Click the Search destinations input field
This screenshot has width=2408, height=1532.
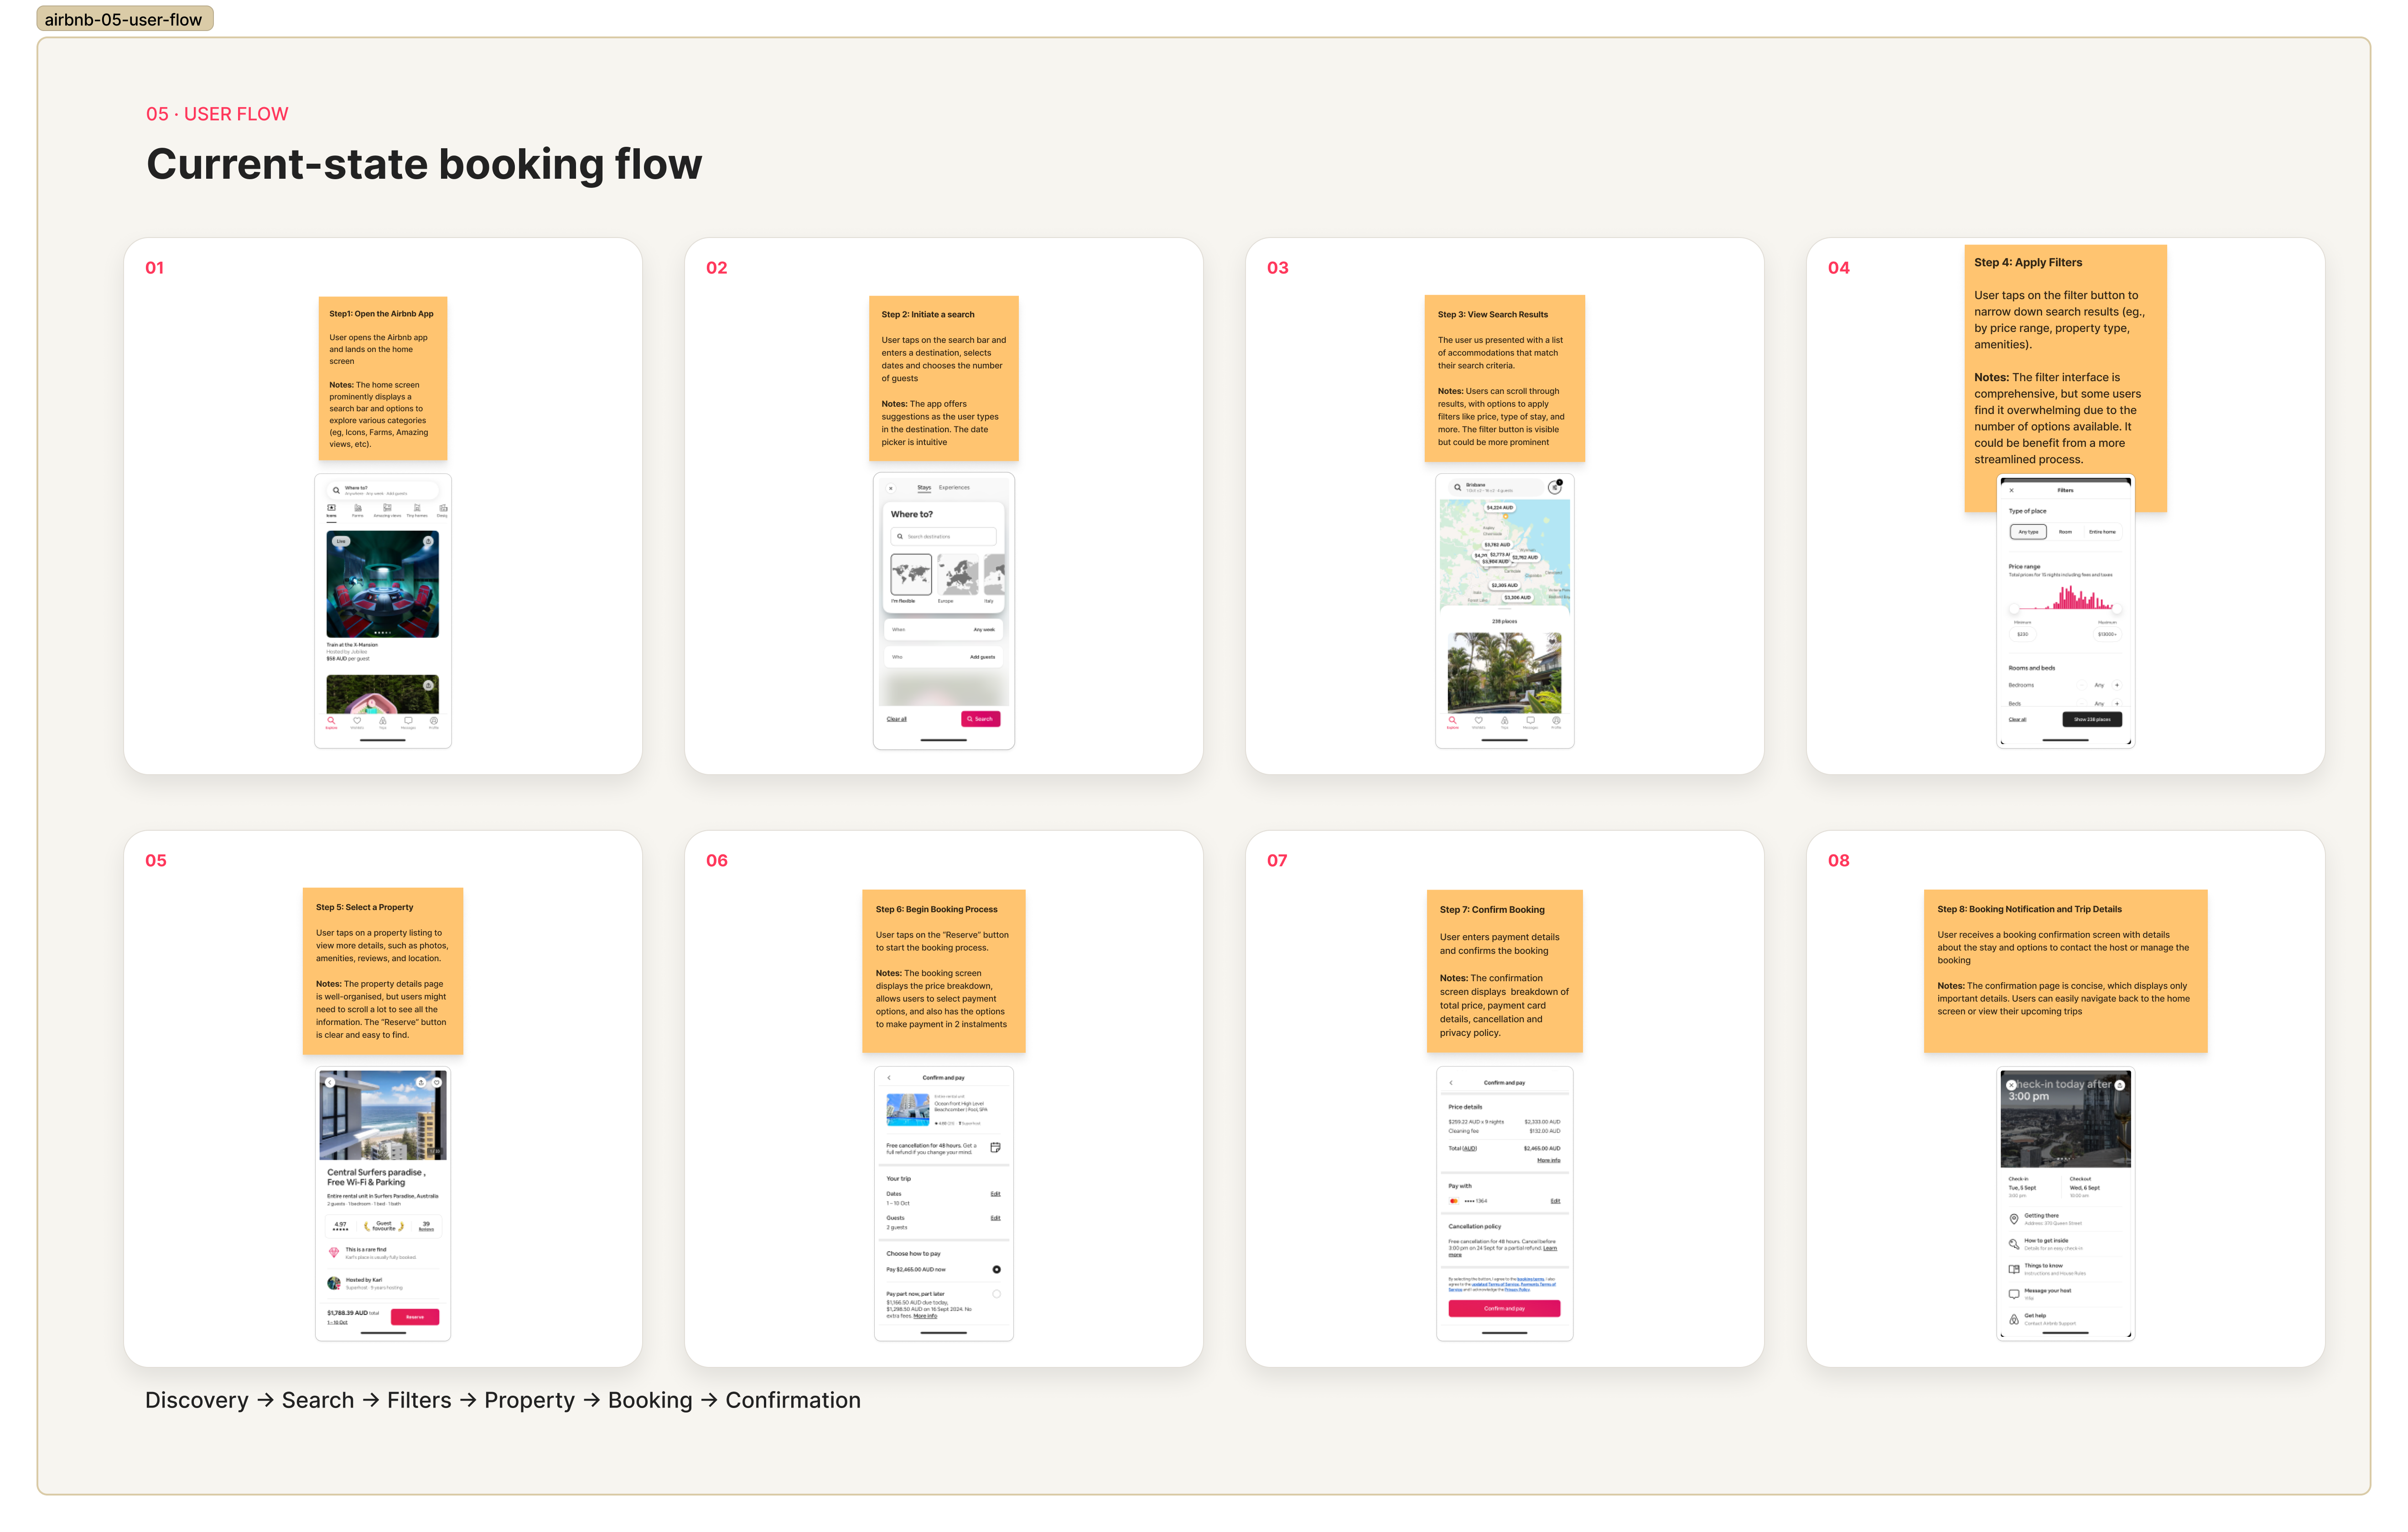pyautogui.click(x=944, y=537)
